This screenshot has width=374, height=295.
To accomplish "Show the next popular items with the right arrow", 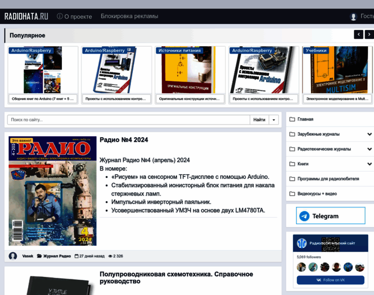I will click(369, 34).
